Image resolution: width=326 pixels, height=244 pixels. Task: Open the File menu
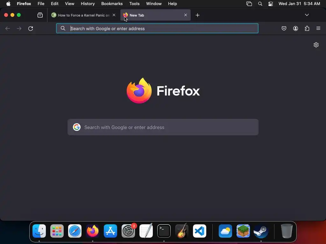click(x=41, y=4)
